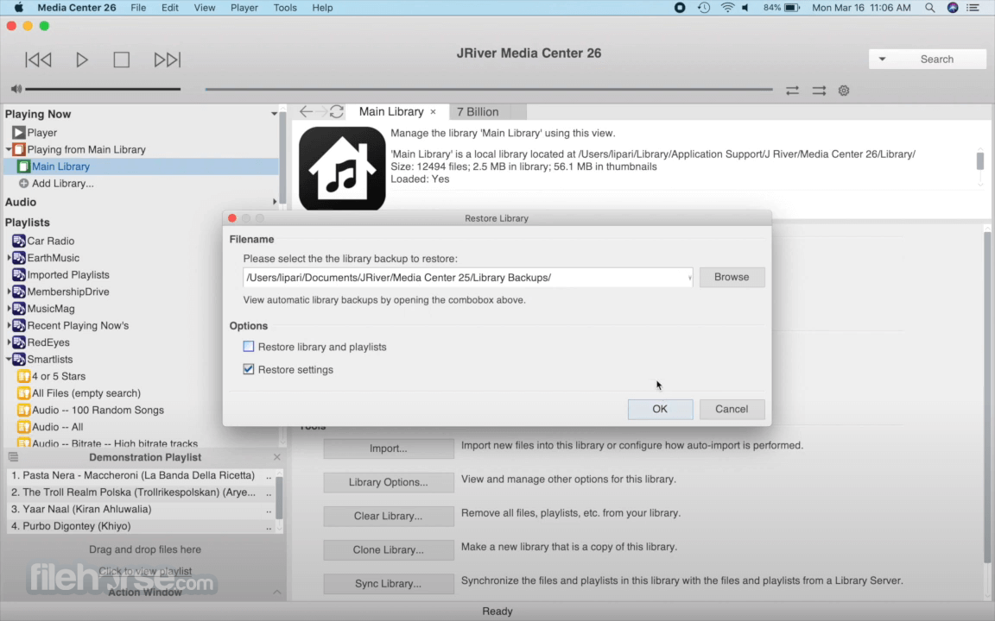Open the Search options dropdown arrow
Image resolution: width=995 pixels, height=621 pixels.
point(882,59)
